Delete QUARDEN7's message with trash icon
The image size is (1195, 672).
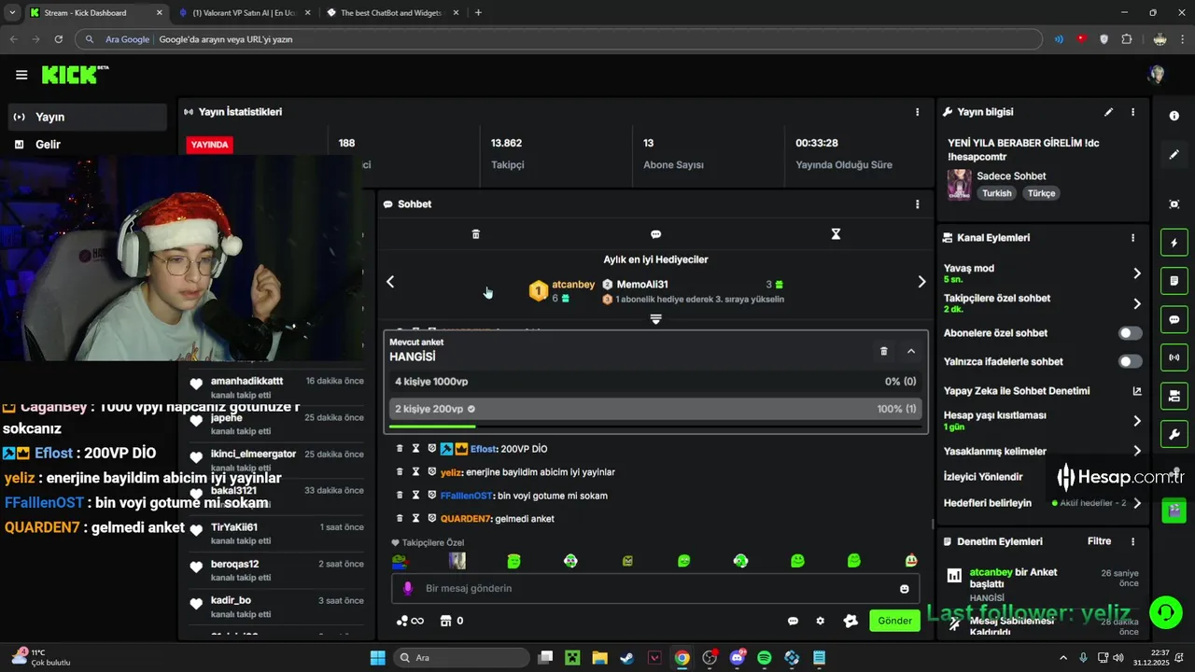tap(400, 518)
